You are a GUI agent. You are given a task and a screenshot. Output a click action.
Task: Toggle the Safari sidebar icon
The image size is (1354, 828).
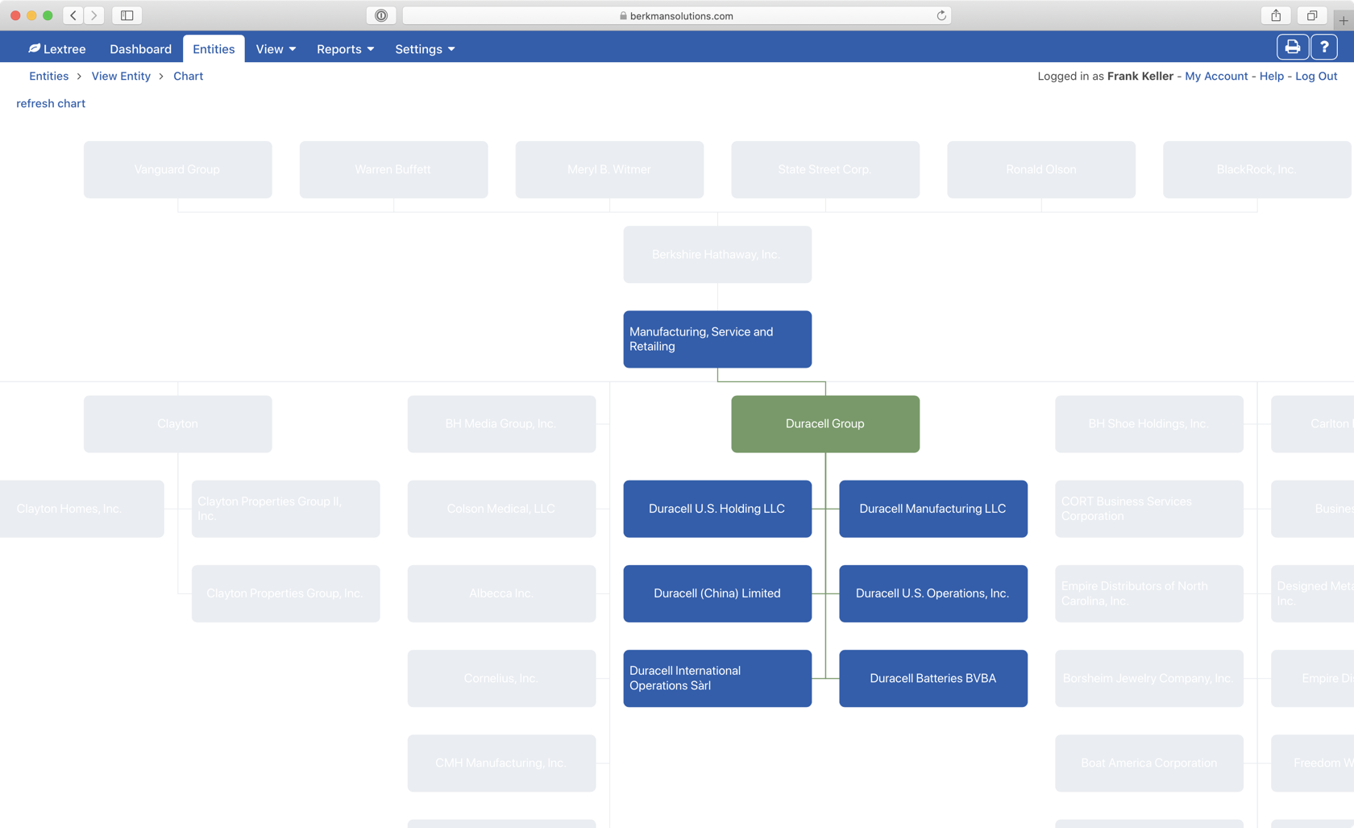point(127,15)
